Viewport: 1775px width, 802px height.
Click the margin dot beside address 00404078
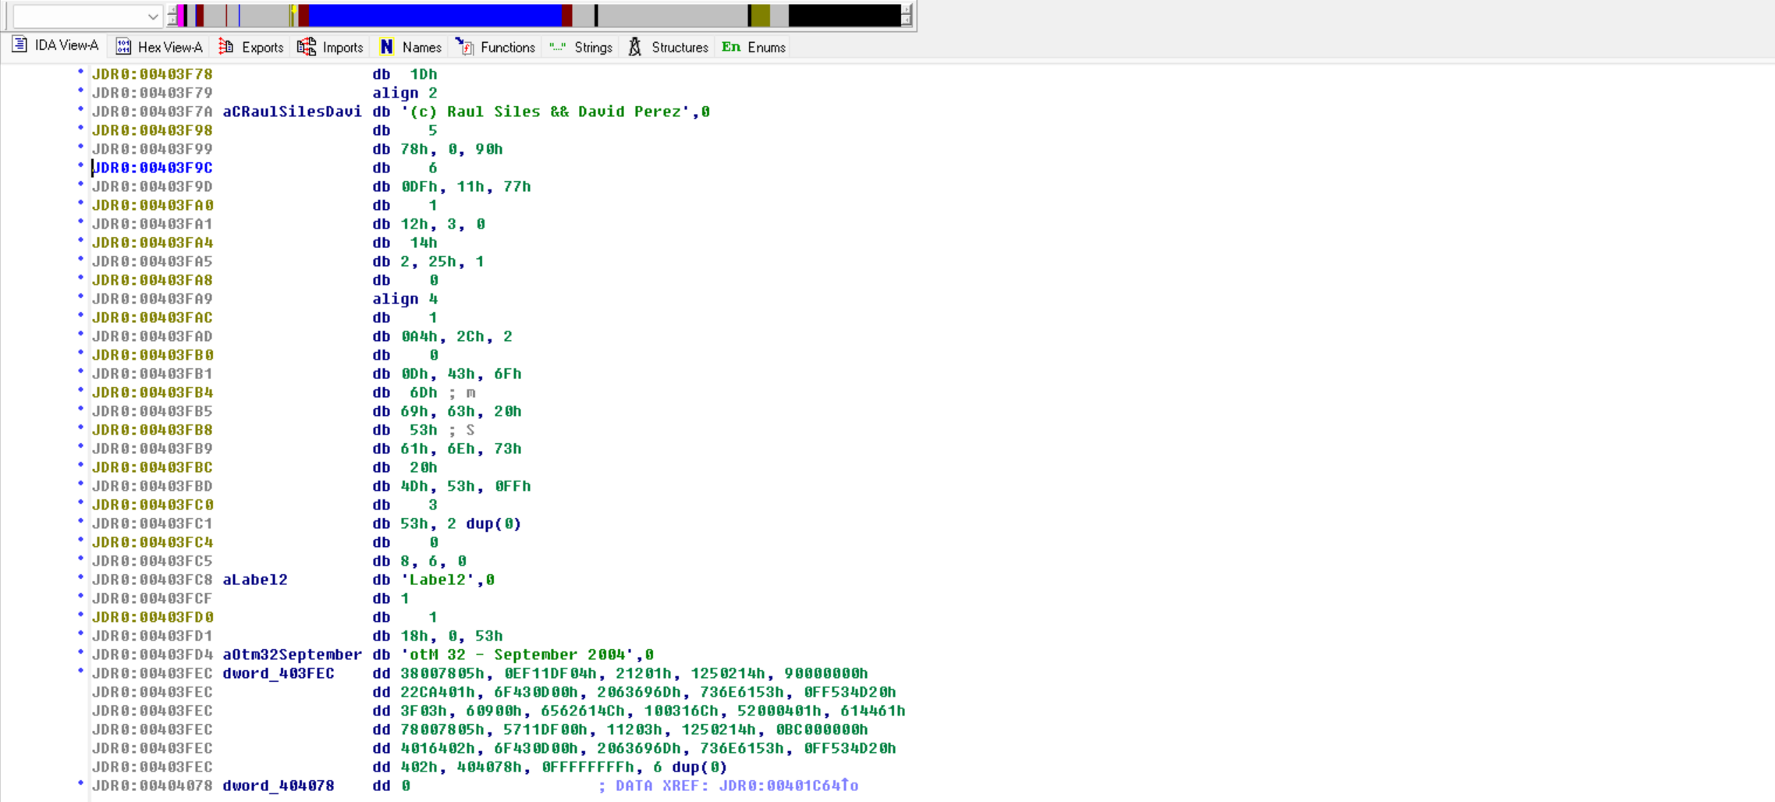pos(80,783)
